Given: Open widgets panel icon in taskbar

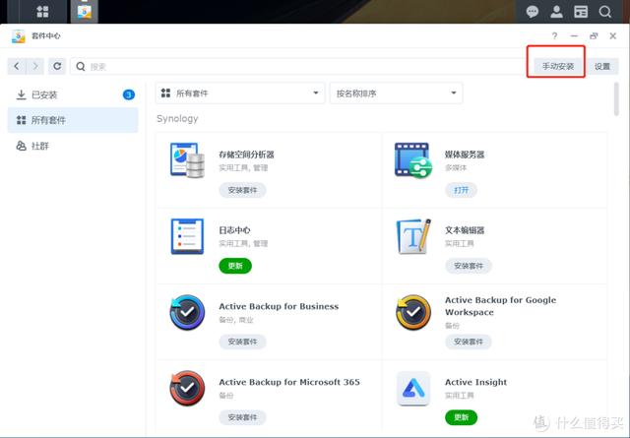Looking at the screenshot, I should 581,12.
